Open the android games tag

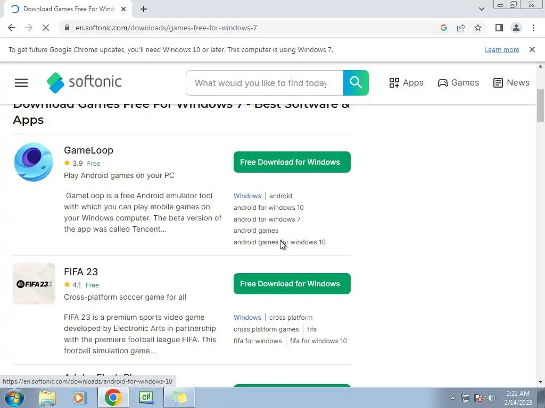256,231
